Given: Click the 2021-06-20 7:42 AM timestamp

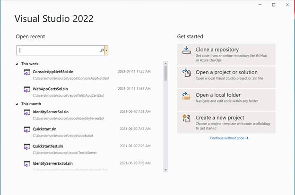Looking at the screenshot, I should [135, 129].
